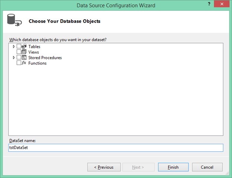Click the Views icon in tree

click(24, 52)
